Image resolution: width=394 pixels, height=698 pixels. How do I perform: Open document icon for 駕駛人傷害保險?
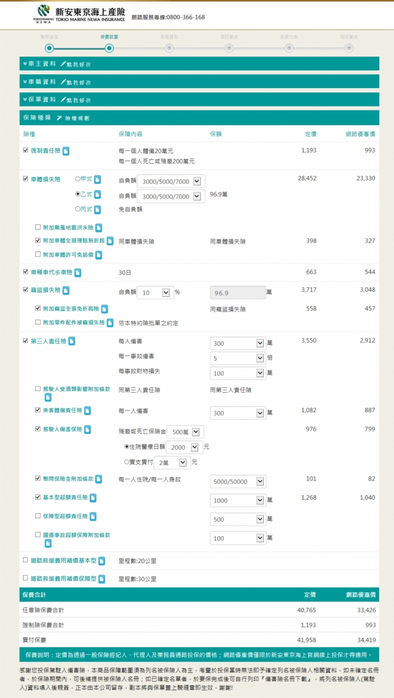click(x=87, y=430)
